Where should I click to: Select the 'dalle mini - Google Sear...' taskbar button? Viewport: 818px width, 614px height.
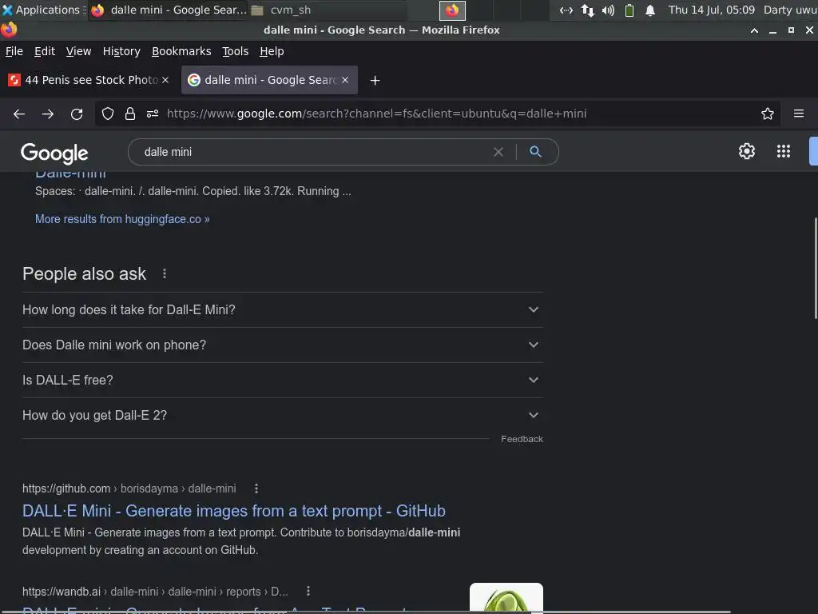(x=169, y=10)
